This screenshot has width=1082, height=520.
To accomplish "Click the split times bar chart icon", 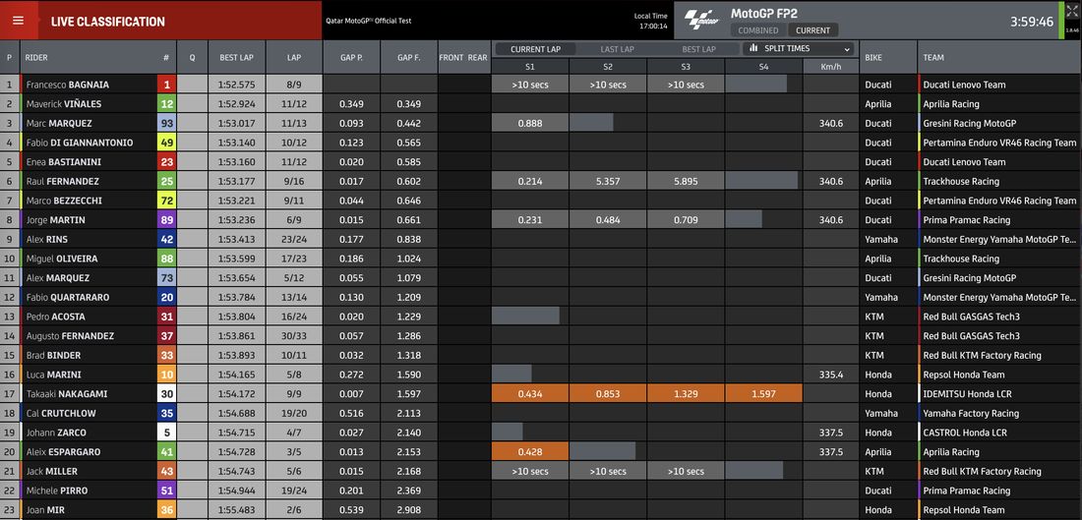I will [x=753, y=49].
